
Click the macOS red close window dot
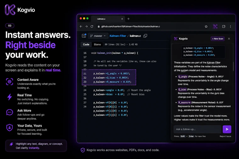point(81,19)
